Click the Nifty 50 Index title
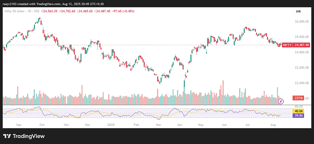This screenshot has height=144, width=314. [x=15, y=11]
